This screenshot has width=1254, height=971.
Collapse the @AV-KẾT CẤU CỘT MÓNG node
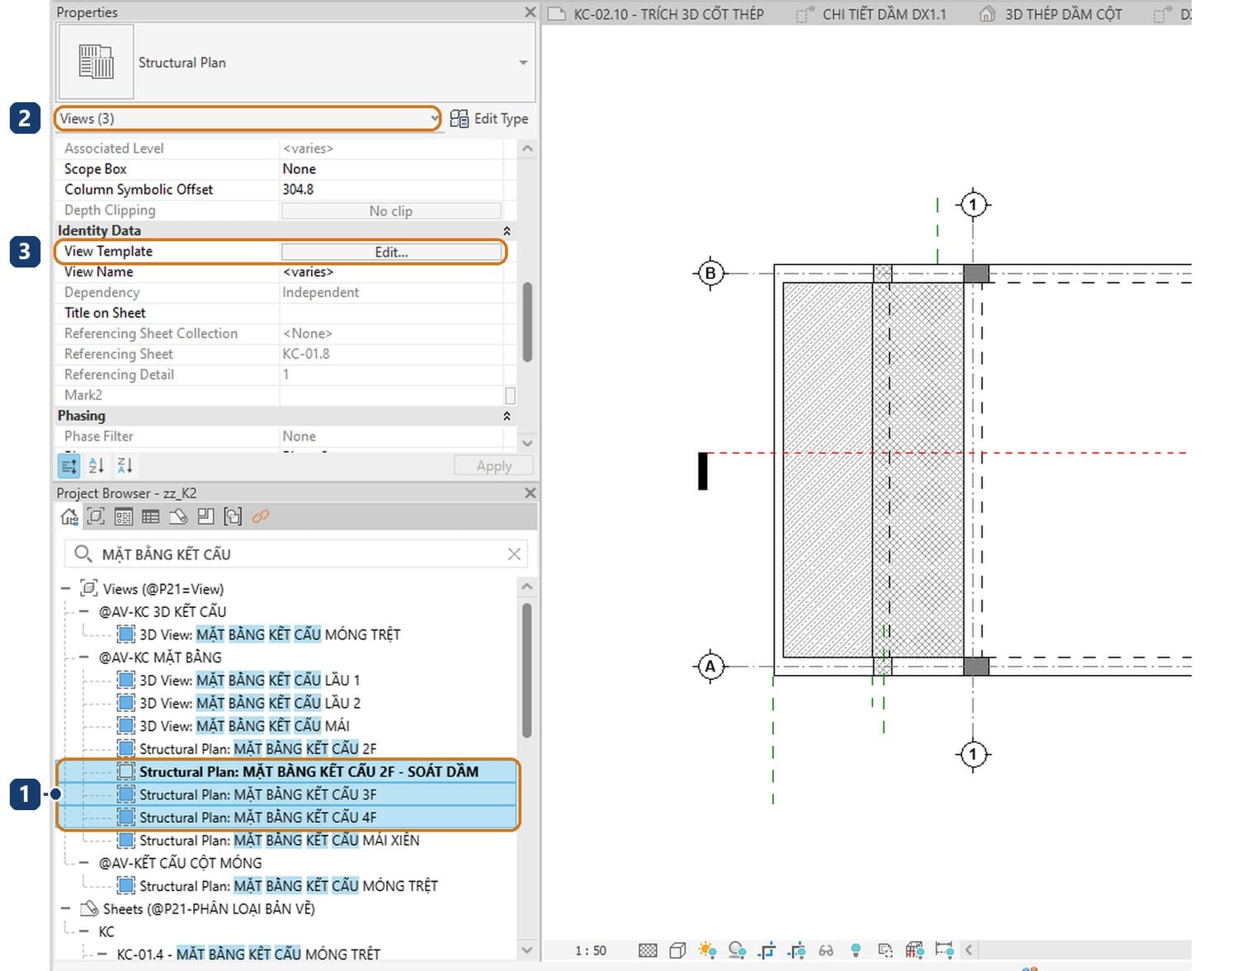pos(84,863)
